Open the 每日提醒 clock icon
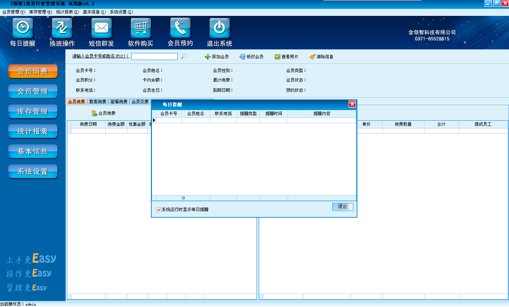This screenshot has height=307, width=509. pyautogui.click(x=23, y=28)
